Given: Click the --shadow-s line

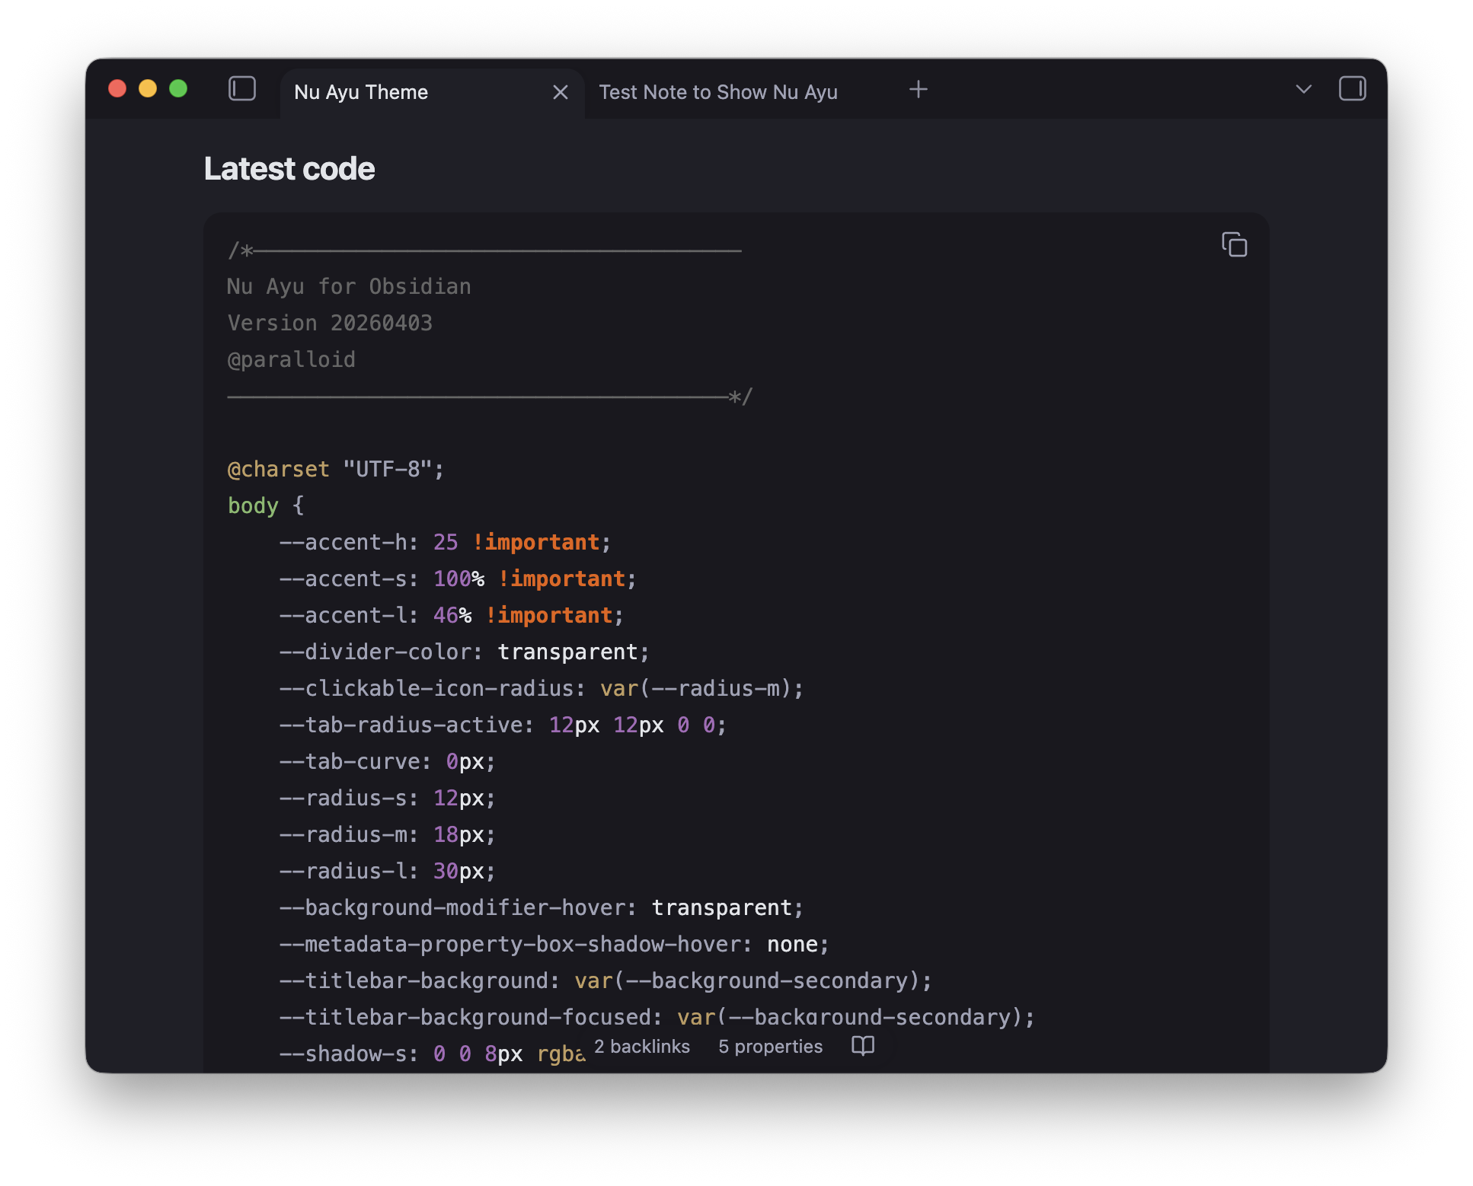Looking at the screenshot, I should 432,1054.
